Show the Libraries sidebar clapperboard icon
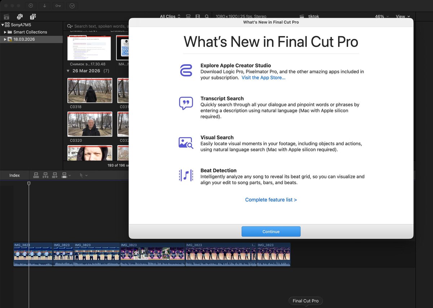The width and height of the screenshot is (433, 308). (6, 17)
